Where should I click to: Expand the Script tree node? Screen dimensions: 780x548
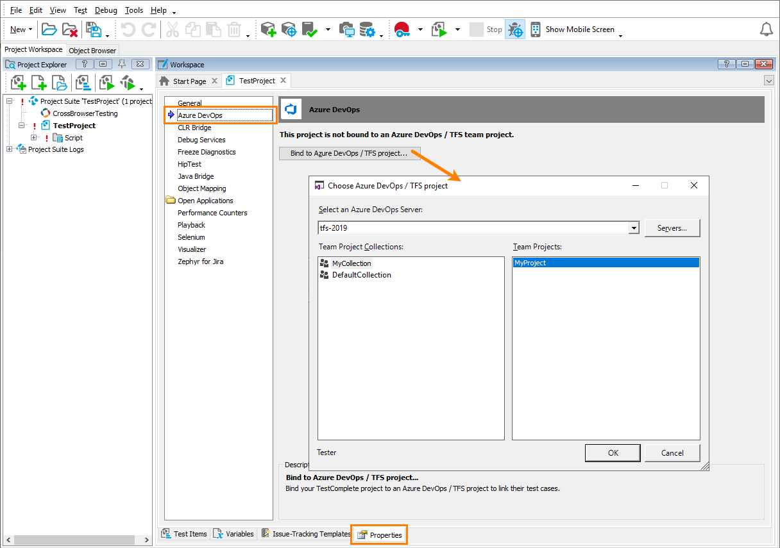[x=34, y=138]
